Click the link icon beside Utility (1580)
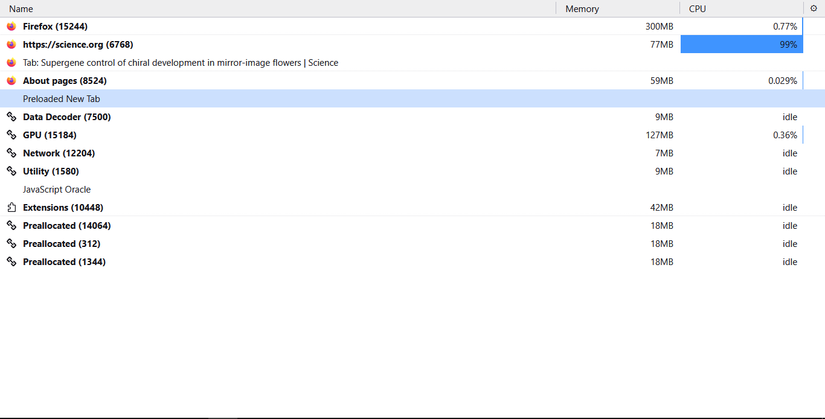 point(11,171)
